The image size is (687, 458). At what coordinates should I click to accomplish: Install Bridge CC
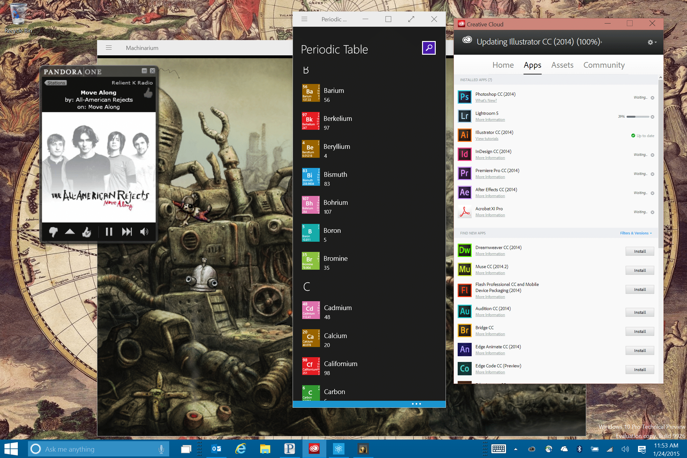pyautogui.click(x=640, y=331)
